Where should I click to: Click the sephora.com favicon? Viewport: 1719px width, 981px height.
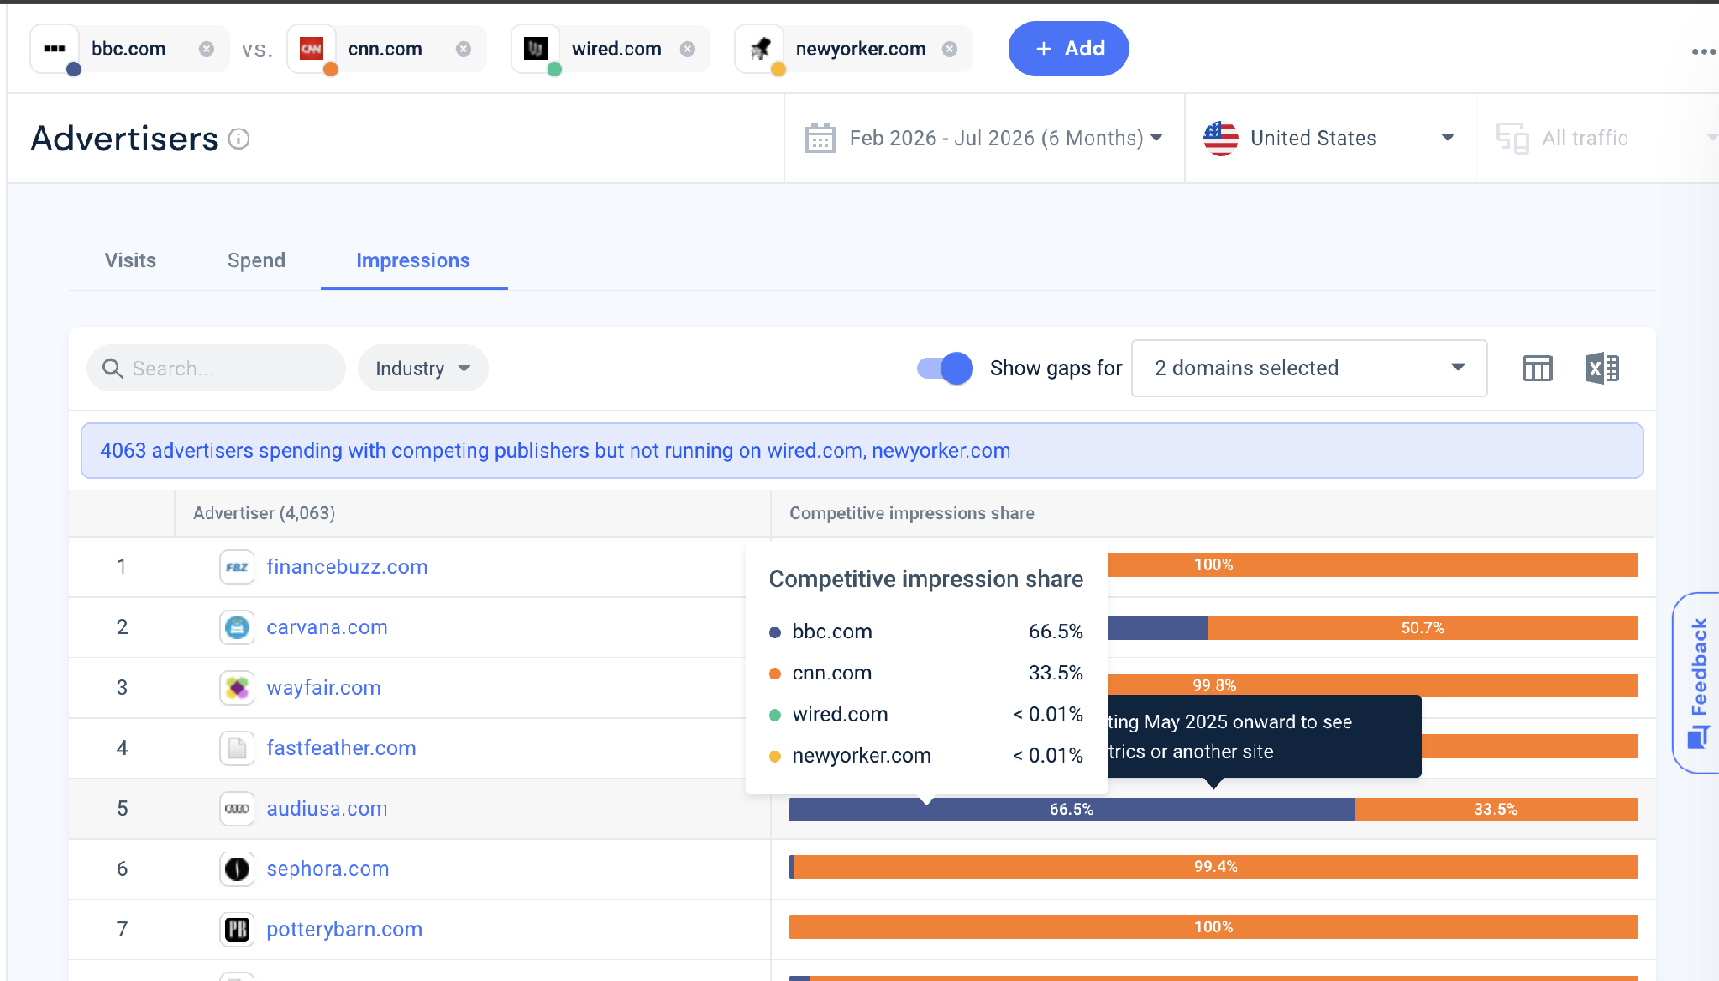click(237, 869)
